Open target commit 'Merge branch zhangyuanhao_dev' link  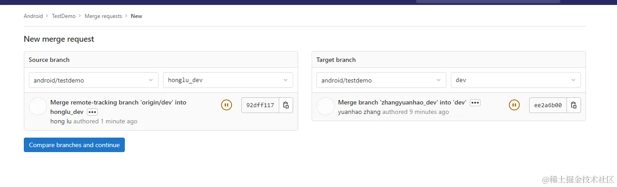[402, 103]
